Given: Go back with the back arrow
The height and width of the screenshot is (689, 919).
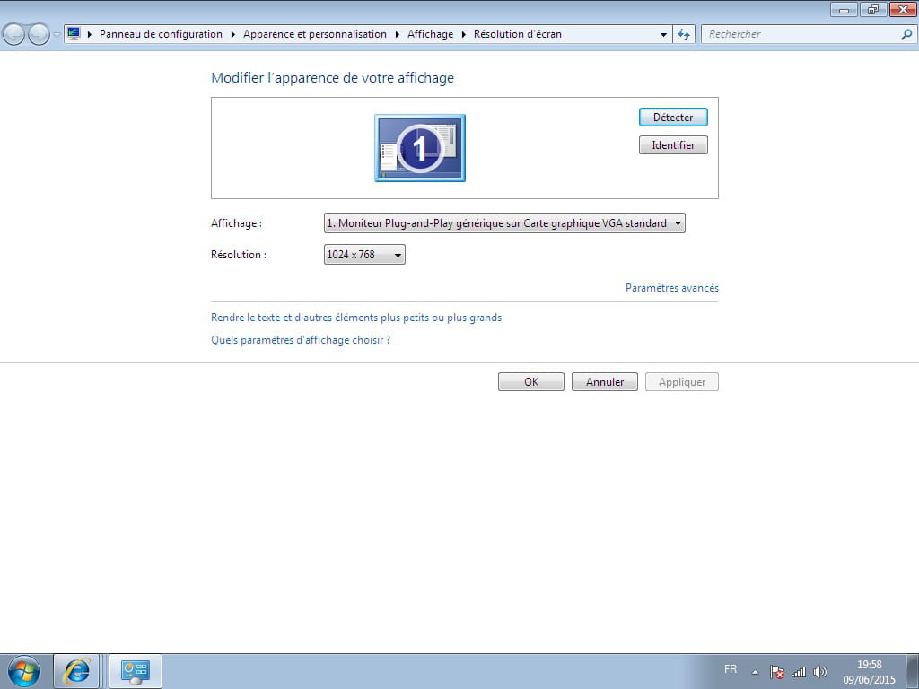Looking at the screenshot, I should pos(14,35).
